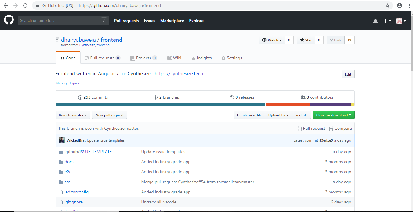Click the teal segment of language bar

(x=161, y=104)
